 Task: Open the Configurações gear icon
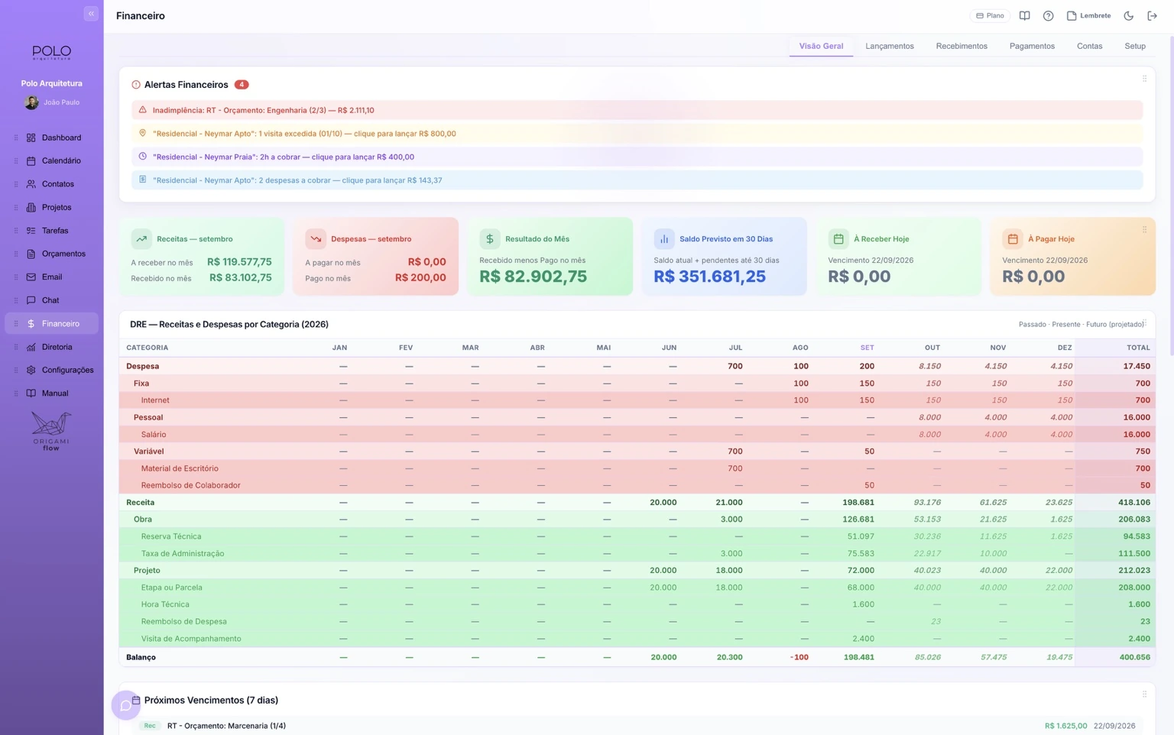(x=31, y=370)
